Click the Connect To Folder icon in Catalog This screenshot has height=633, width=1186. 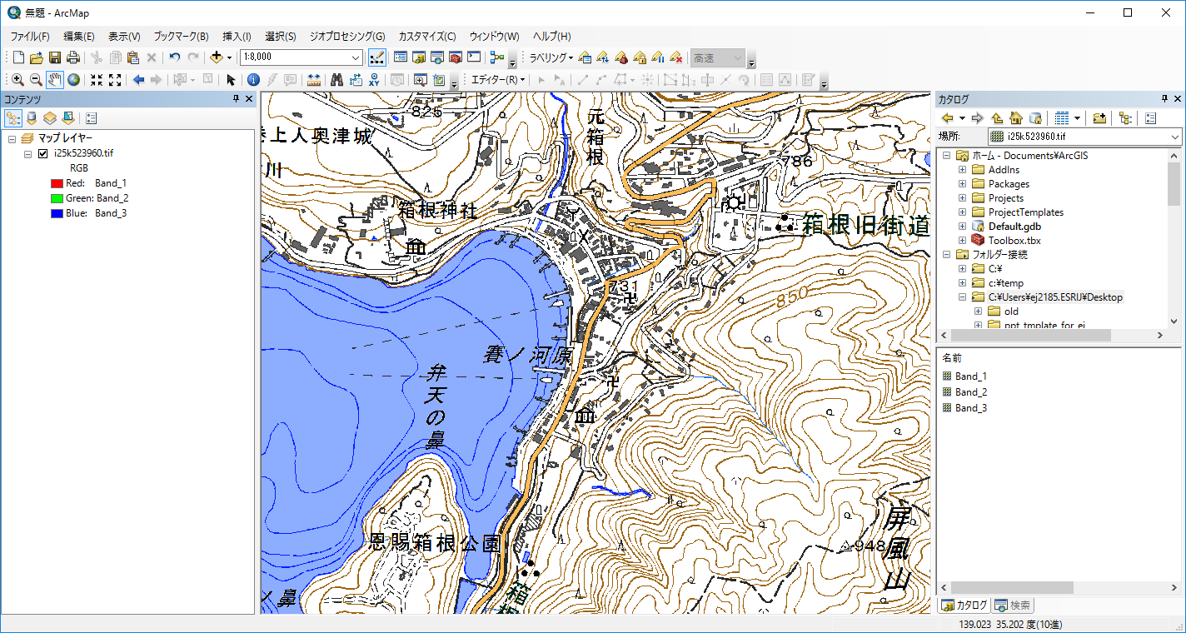[x=1100, y=117]
